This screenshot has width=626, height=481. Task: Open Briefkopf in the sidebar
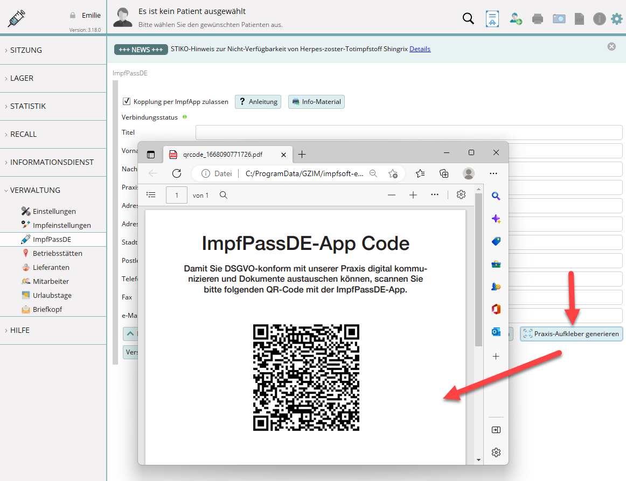(x=47, y=309)
